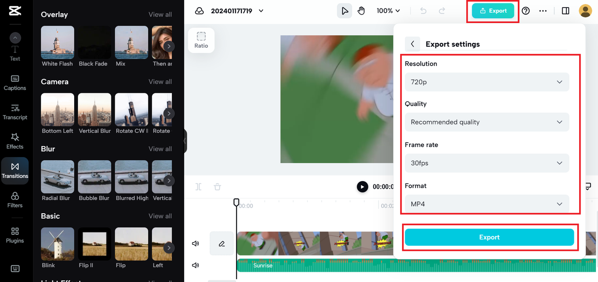The image size is (598, 282).
Task: Open the Frame rate 30fps dropdown
Action: point(487,163)
